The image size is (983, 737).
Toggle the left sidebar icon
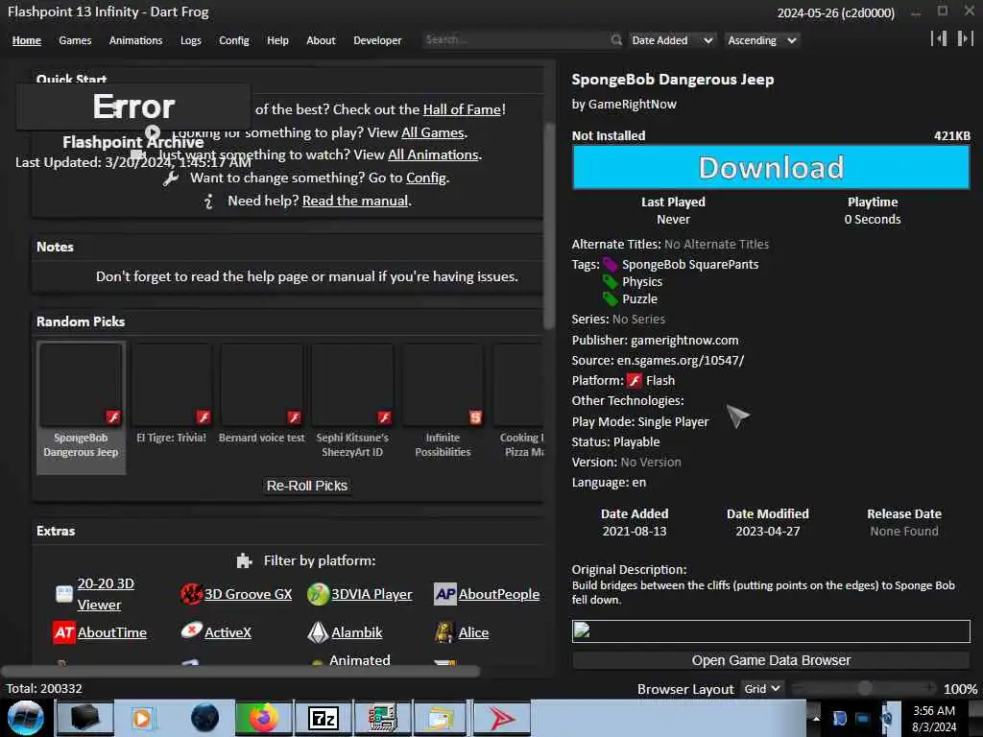pos(939,38)
